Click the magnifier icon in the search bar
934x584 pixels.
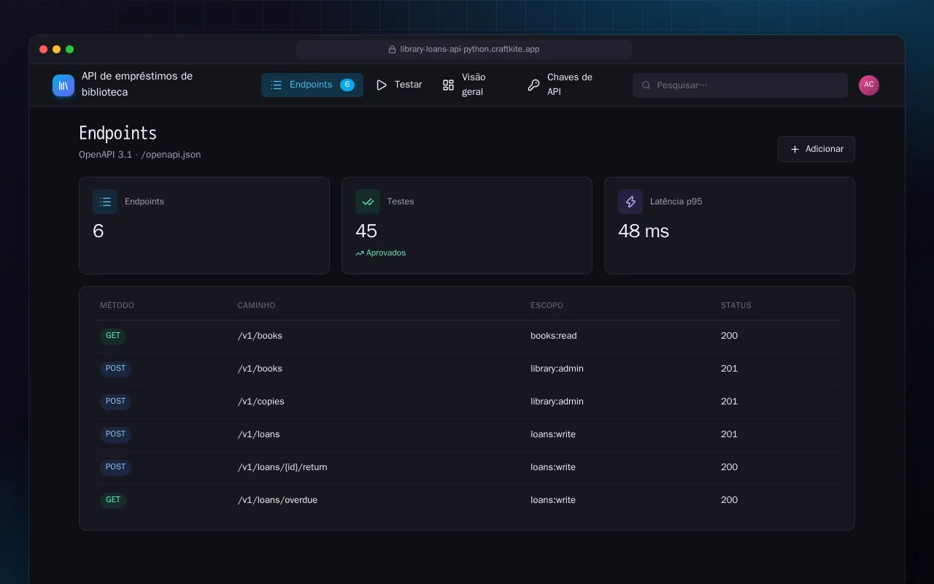pos(646,85)
